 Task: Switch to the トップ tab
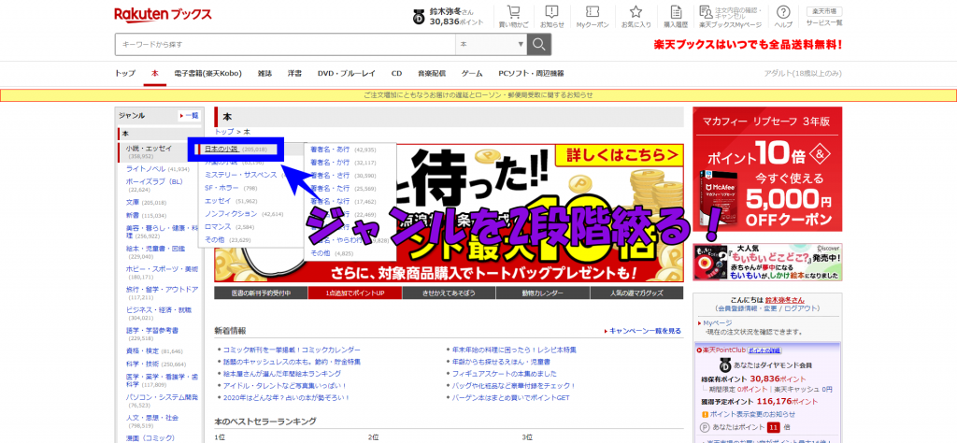coord(125,73)
